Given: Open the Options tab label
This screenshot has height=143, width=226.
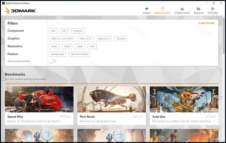Looking at the screenshot, I should [213, 13].
